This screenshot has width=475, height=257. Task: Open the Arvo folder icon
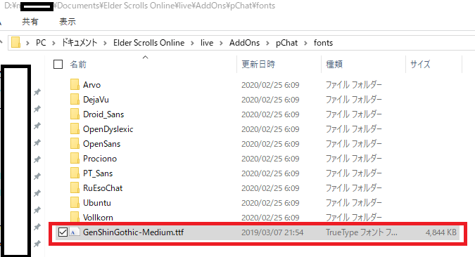(75, 85)
